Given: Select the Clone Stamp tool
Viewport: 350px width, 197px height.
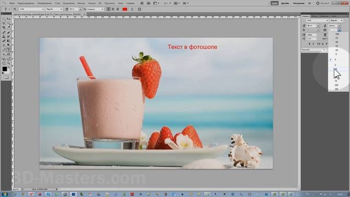Looking at the screenshot, I should point(4,36).
